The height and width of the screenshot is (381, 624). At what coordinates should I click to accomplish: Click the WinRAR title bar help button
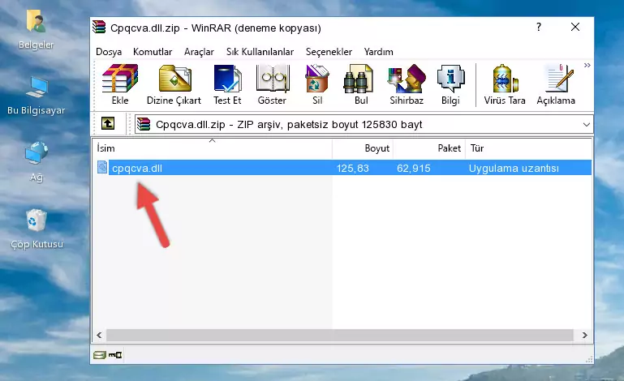[539, 27]
